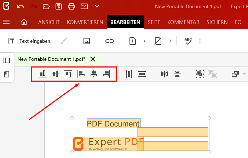The image size is (248, 158).
Task: Open the SEITE tab
Action: pos(154,22)
